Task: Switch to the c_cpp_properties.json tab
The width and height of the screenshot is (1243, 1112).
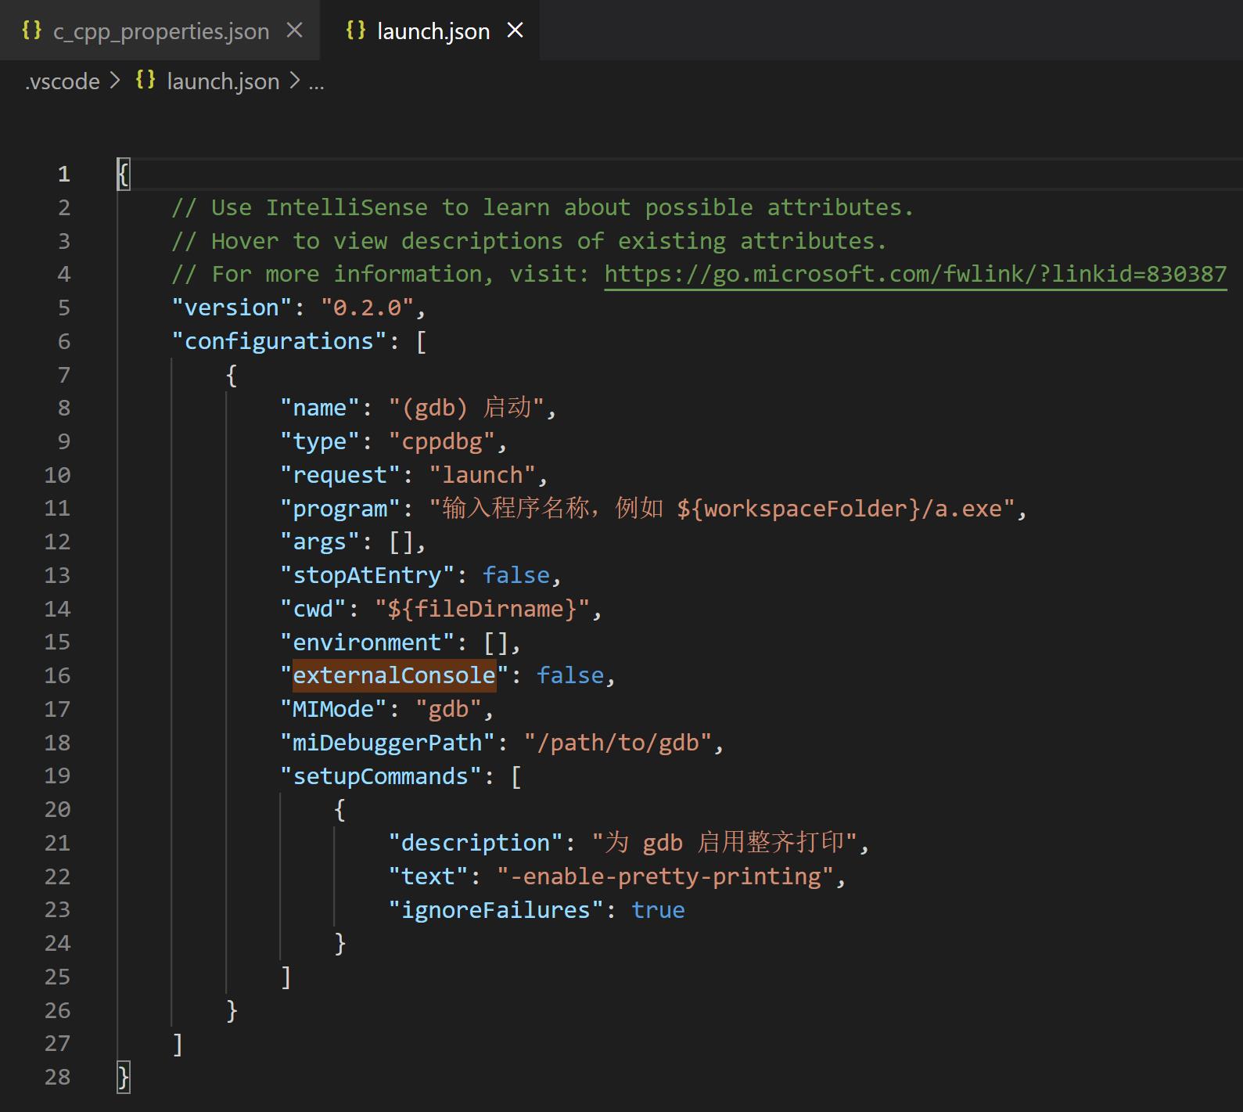Action: (160, 31)
